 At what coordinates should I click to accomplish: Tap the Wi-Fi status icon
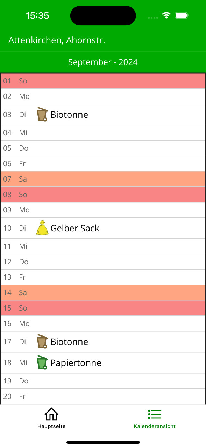pos(166,15)
